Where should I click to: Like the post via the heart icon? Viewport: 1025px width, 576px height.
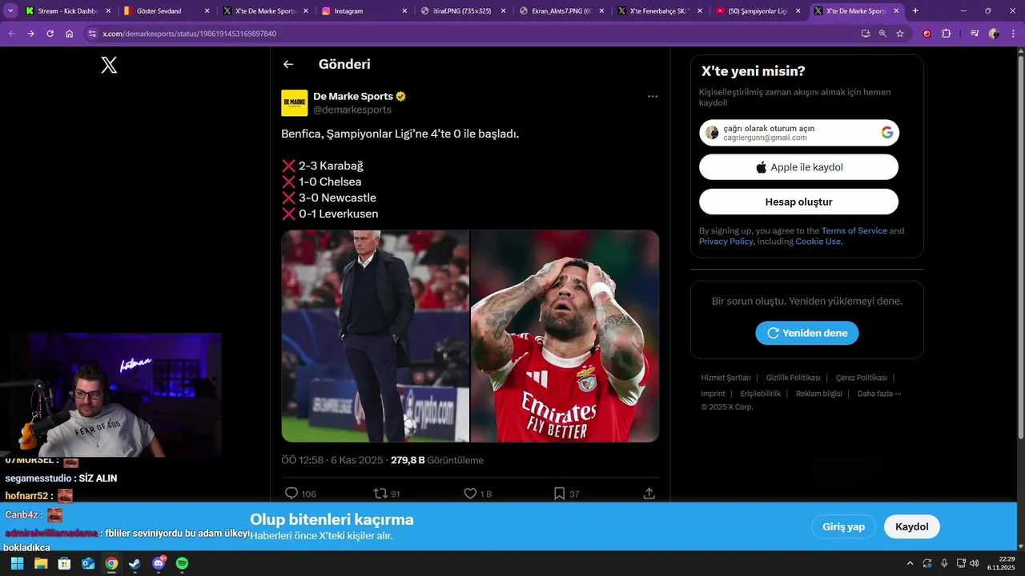point(470,494)
